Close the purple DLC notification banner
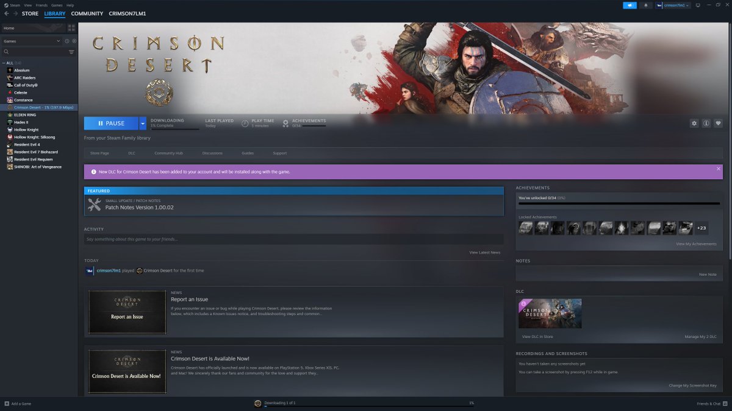Screen dimensions: 732x411 pos(718,169)
